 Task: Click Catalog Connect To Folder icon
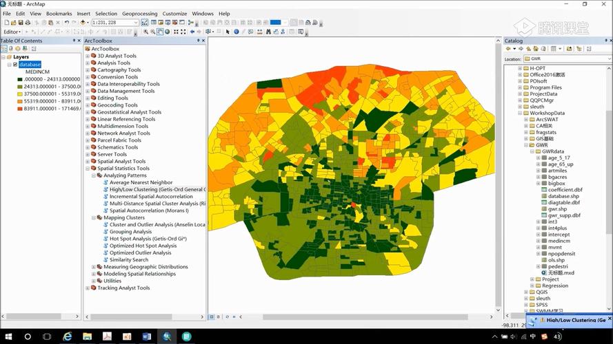(x=570, y=49)
